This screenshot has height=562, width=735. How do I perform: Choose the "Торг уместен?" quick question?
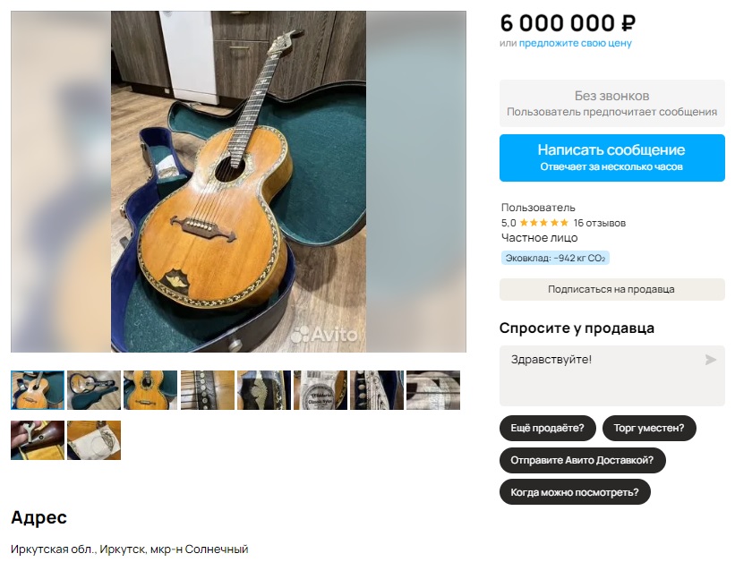[649, 428]
